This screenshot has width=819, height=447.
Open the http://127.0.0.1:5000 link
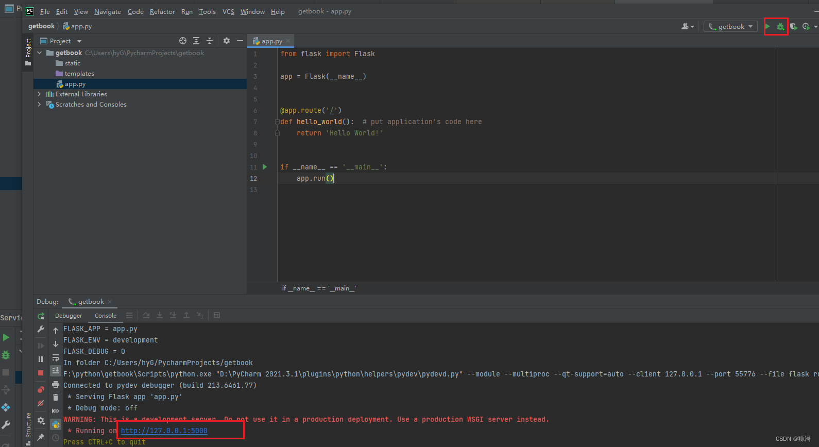[164, 431]
